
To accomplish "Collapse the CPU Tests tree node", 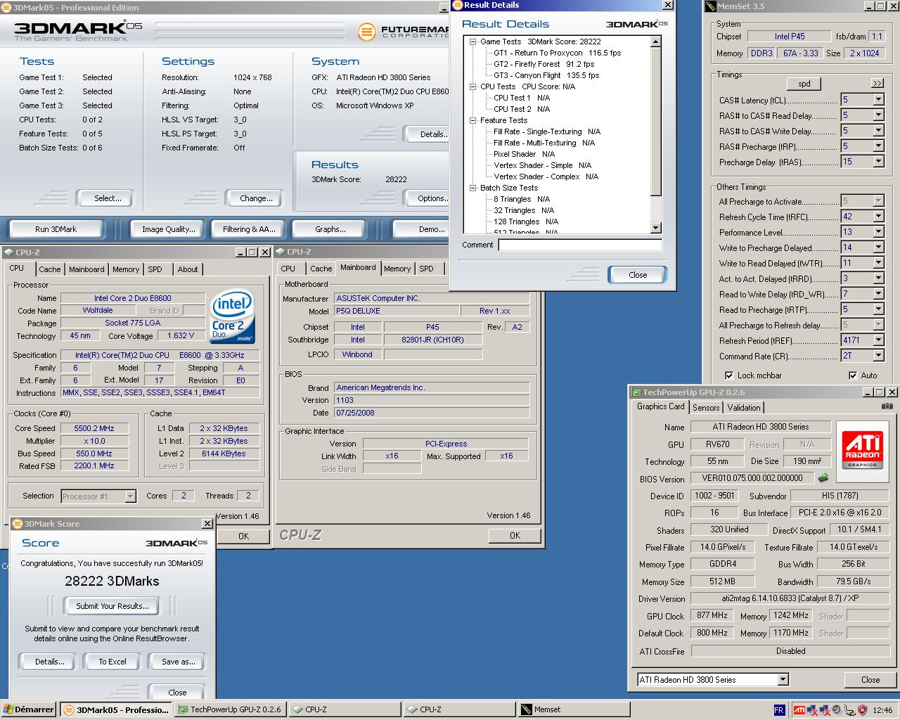I will tap(473, 86).
